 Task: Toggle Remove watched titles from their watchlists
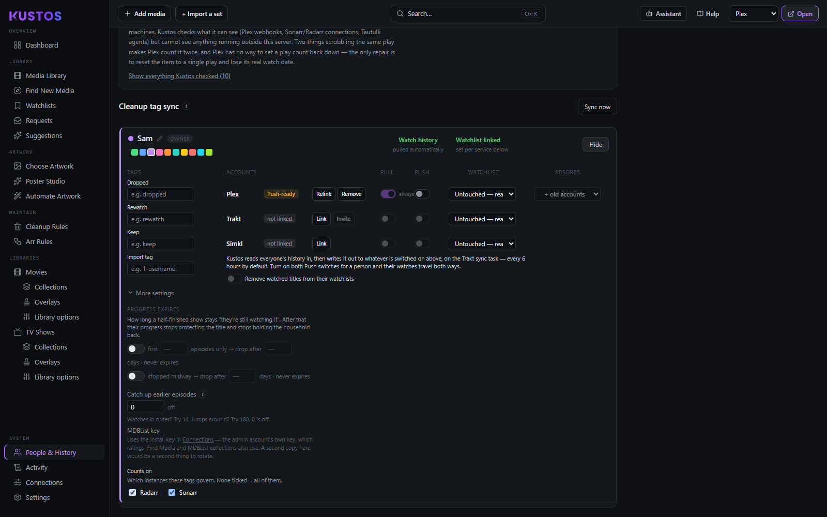coord(234,279)
